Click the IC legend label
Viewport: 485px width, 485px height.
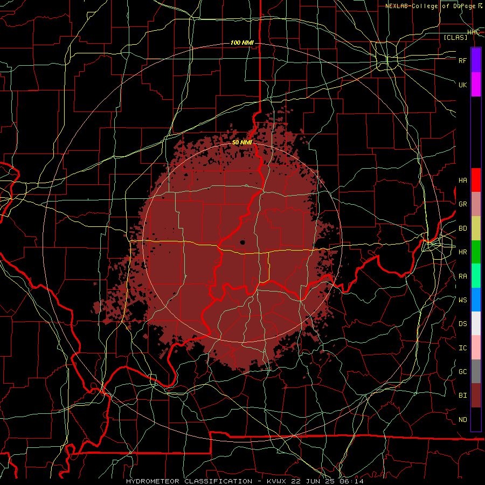(x=463, y=348)
